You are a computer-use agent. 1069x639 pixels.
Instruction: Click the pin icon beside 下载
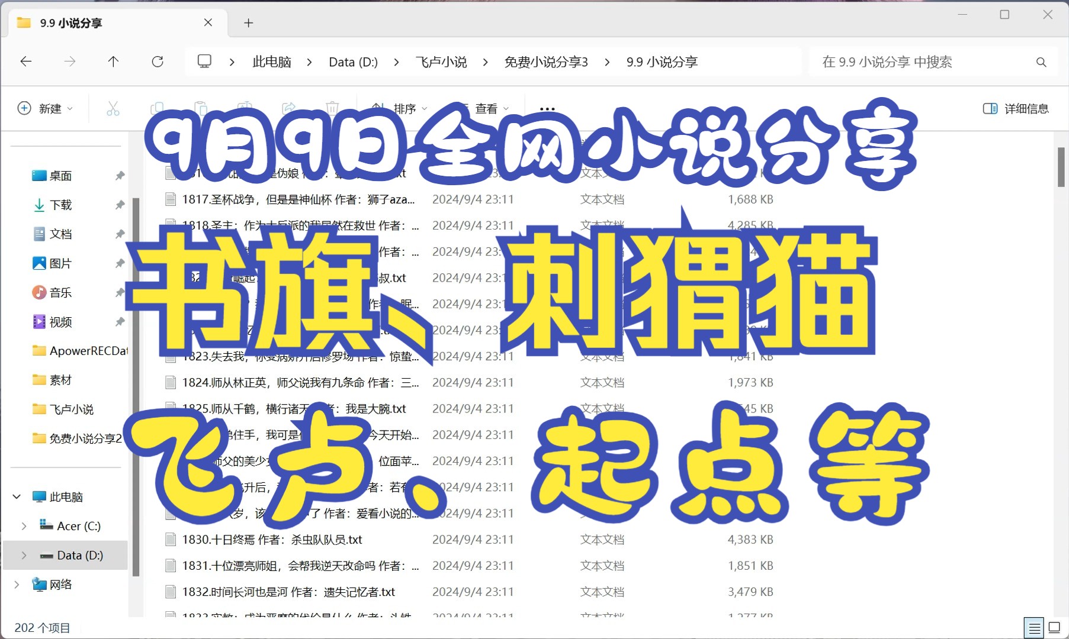[x=120, y=205]
